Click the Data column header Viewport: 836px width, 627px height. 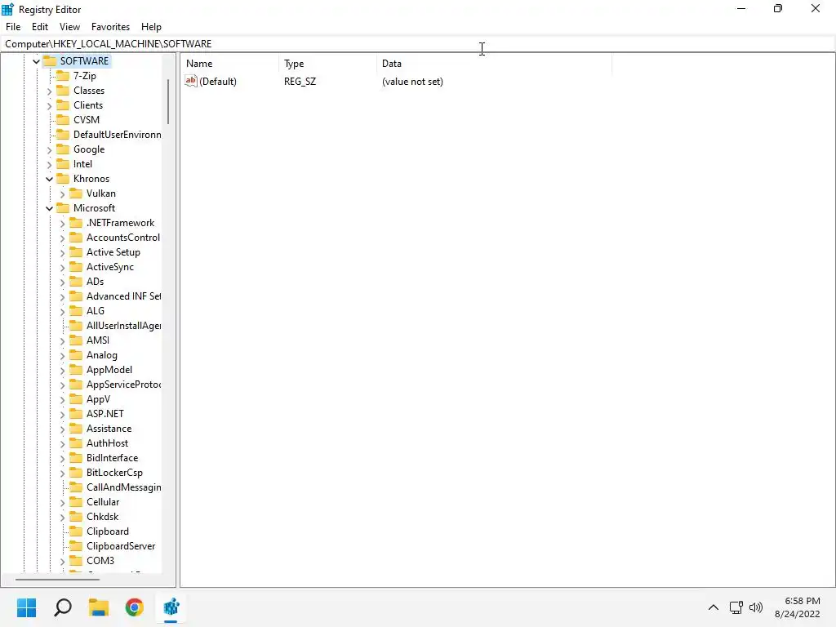[x=494, y=64]
